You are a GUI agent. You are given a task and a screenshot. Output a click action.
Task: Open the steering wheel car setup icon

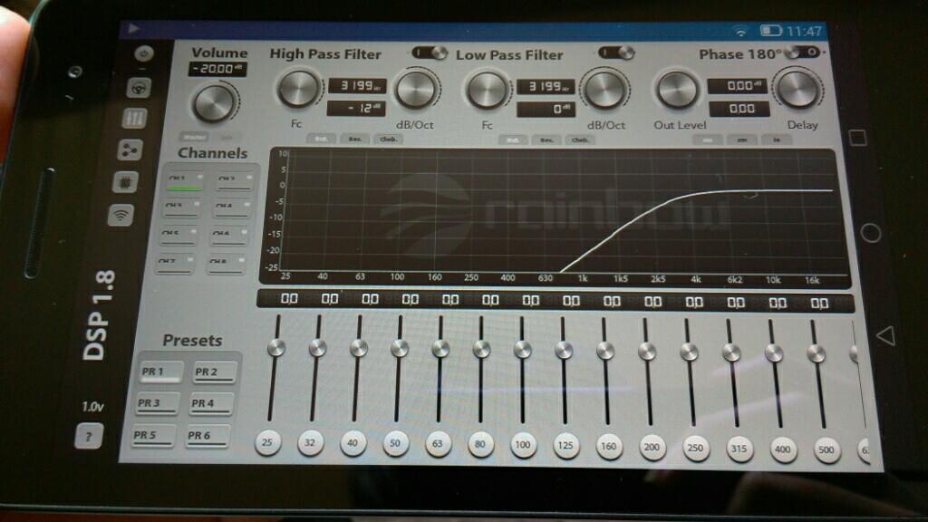click(x=139, y=88)
